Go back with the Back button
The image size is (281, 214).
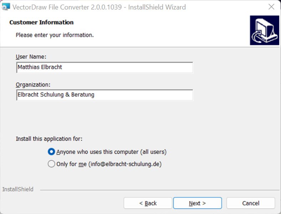tap(148, 203)
